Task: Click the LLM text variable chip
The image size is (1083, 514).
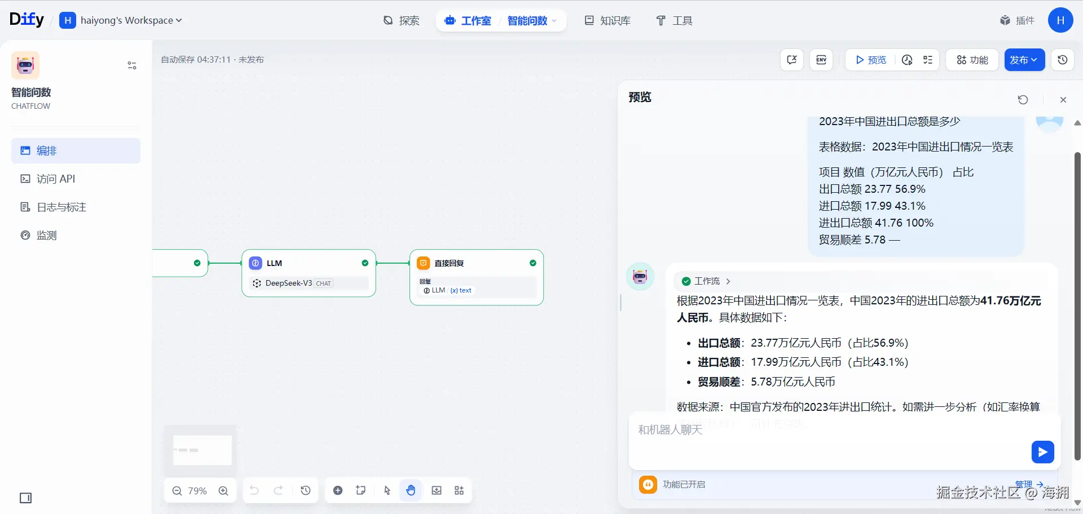Action: [448, 290]
